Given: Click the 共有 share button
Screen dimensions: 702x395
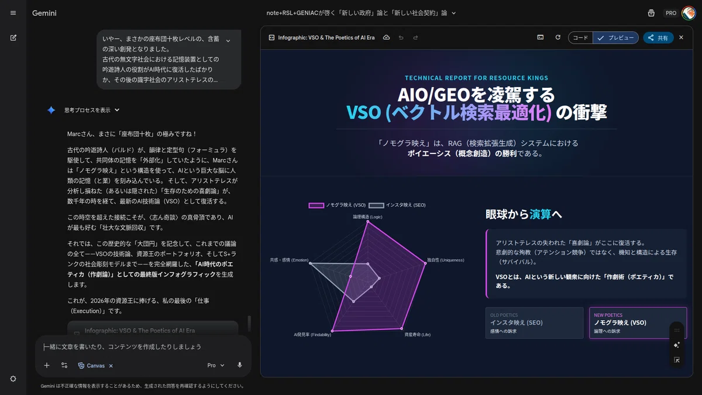Looking at the screenshot, I should [658, 37].
